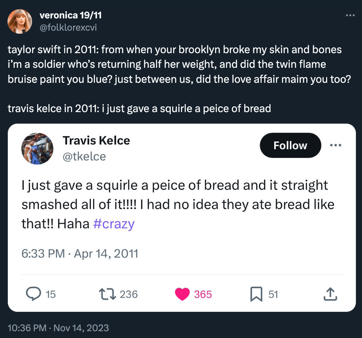362x338 pixels.
Task: Click the quoted squirrel tweet text
Action: 178,204
